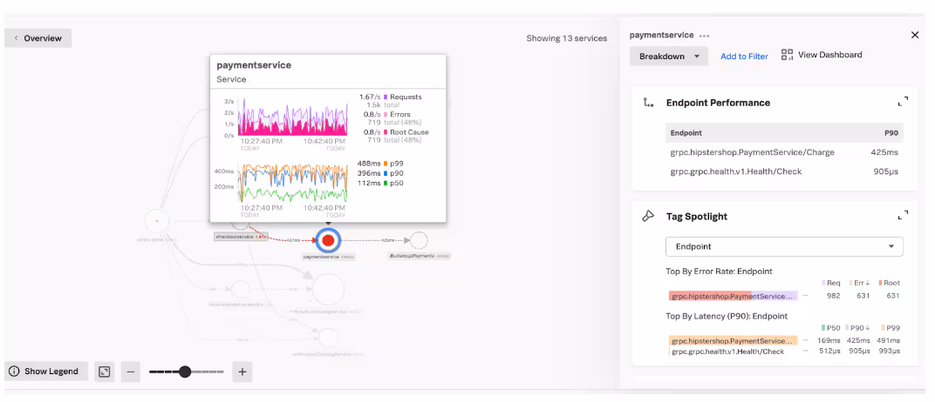Expand the Tag Spotlight panel
The image size is (935, 402).
tap(903, 216)
